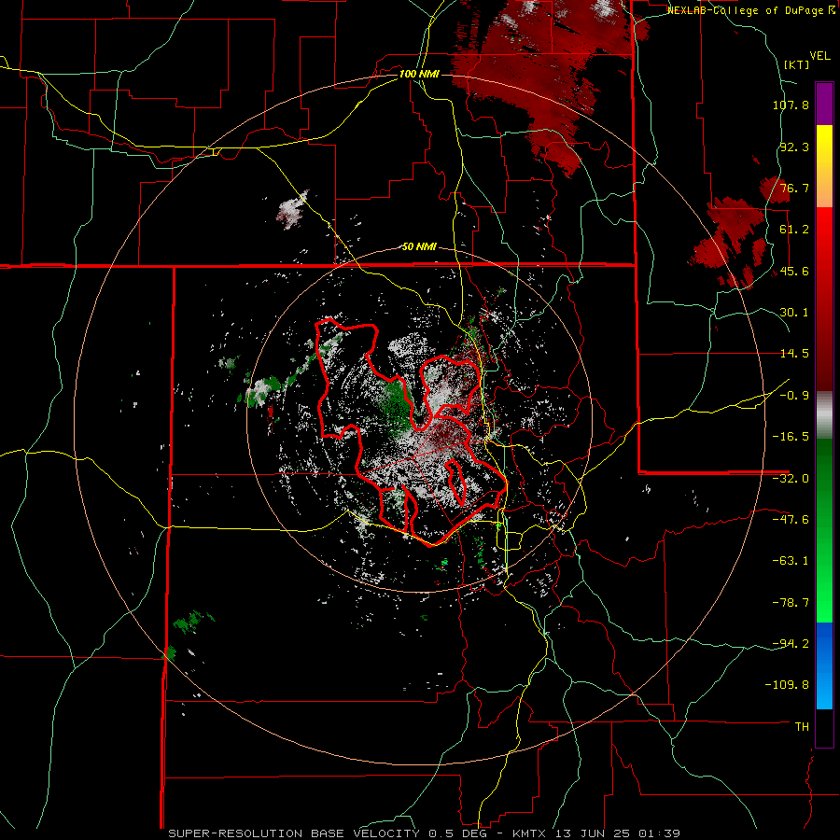The height and width of the screenshot is (840, 840).
Task: Select the 76.7 velocity scale value
Action: click(x=794, y=188)
